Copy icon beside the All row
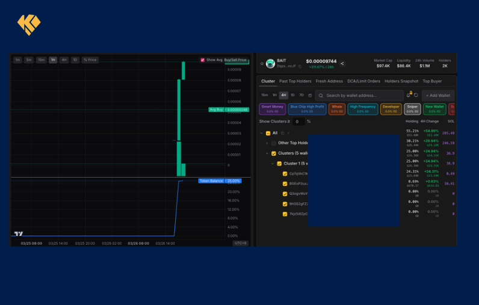 pyautogui.click(x=282, y=133)
